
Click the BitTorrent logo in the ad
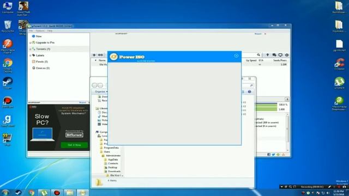74,135
